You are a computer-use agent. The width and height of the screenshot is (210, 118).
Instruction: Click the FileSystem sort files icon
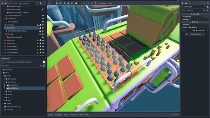pyautogui.click(x=44, y=66)
